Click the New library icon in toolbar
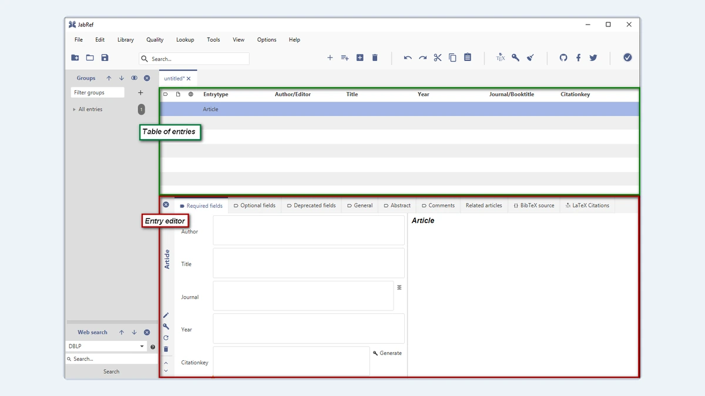 [75, 57]
